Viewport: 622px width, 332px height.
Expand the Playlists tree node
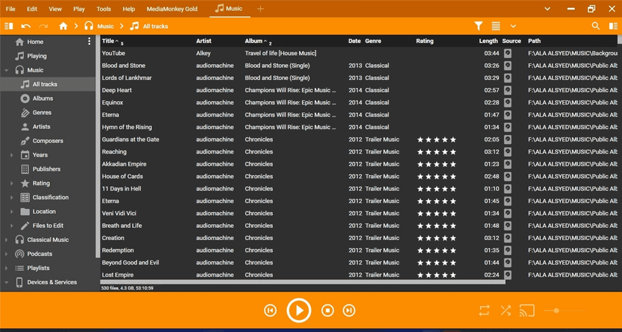click(6, 268)
